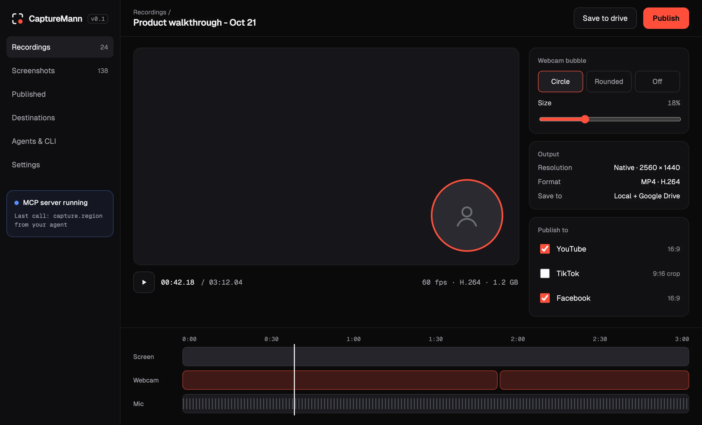
Task: Select the first Webcam track clip
Action: pos(340,380)
